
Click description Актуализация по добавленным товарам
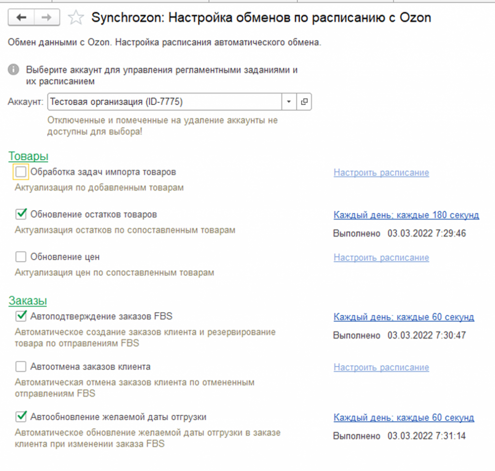pos(99,187)
